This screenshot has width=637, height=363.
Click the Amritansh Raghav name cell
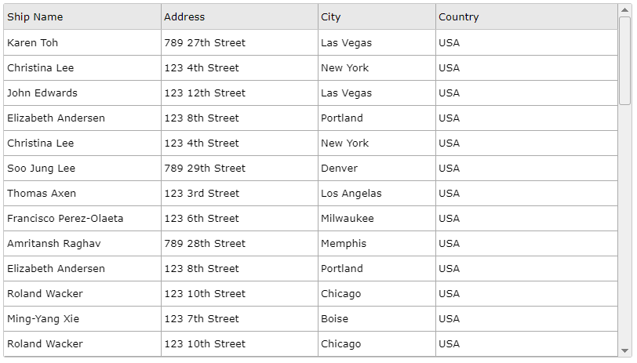pos(82,244)
